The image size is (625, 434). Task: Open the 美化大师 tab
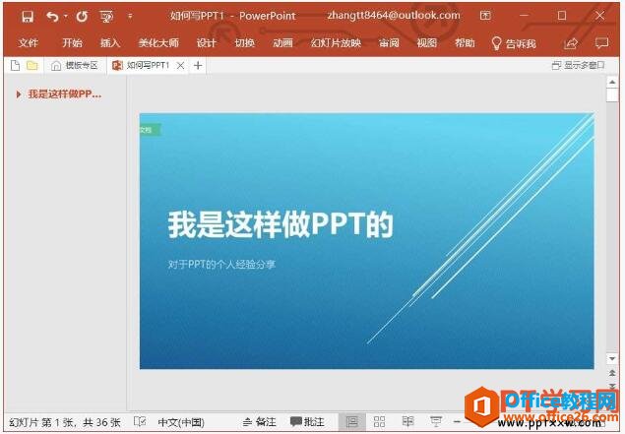click(158, 42)
